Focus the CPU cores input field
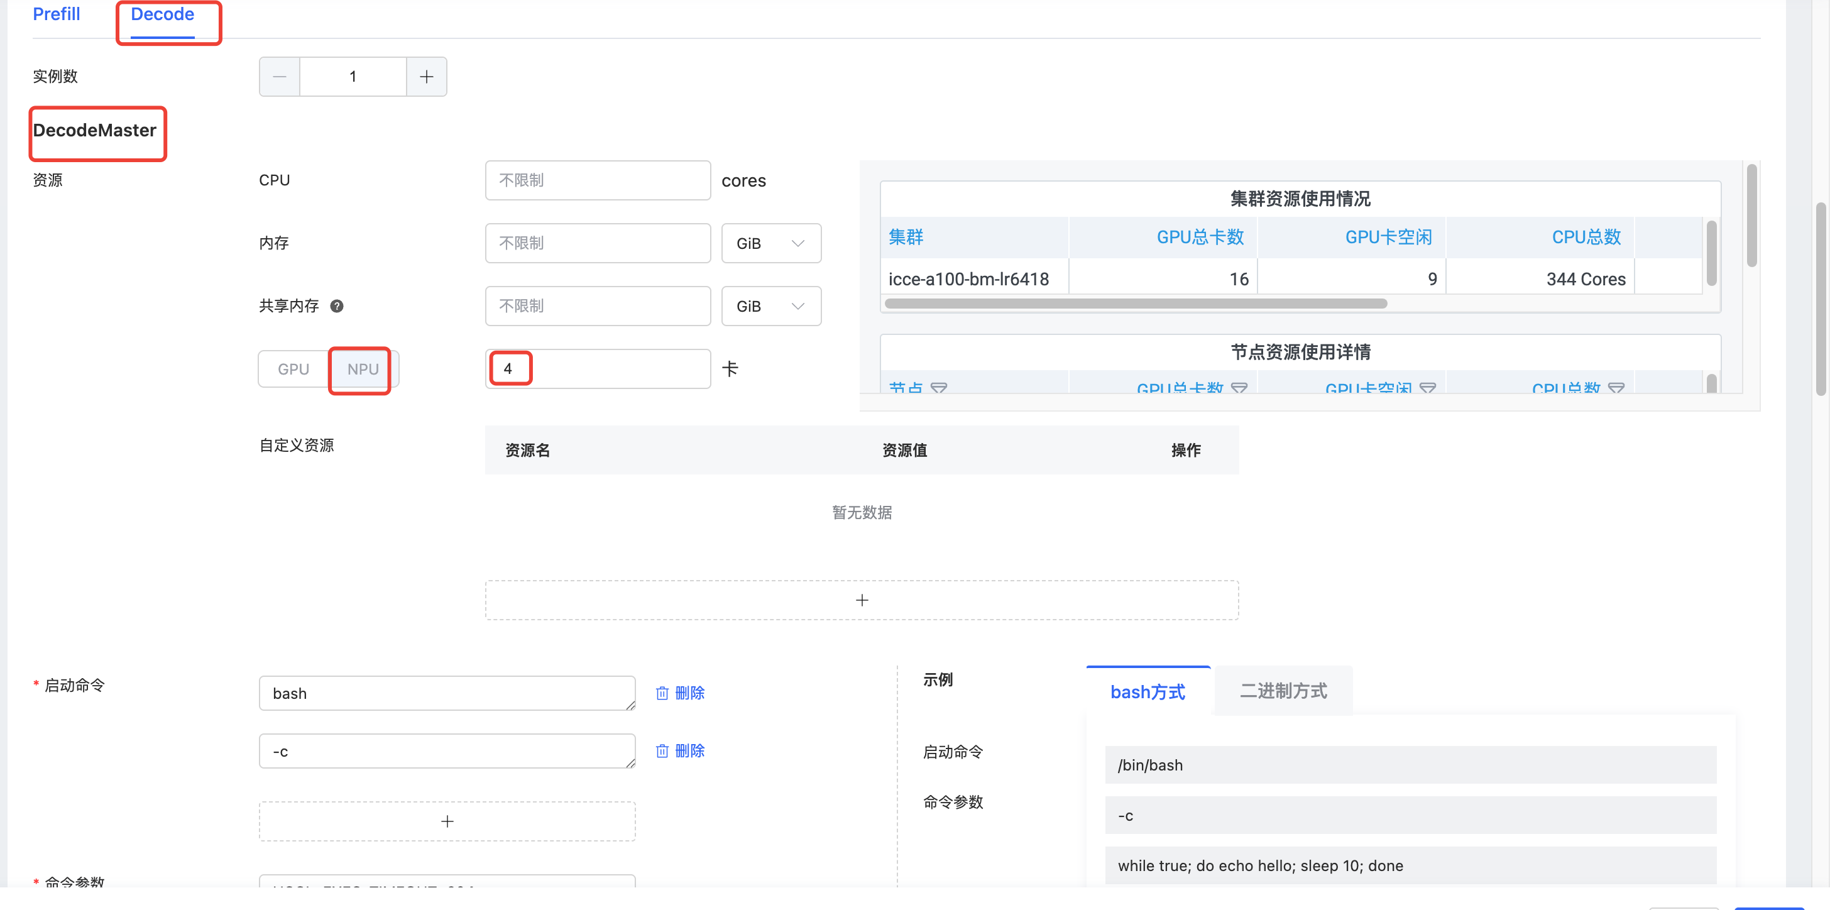This screenshot has height=910, width=1830. (598, 180)
